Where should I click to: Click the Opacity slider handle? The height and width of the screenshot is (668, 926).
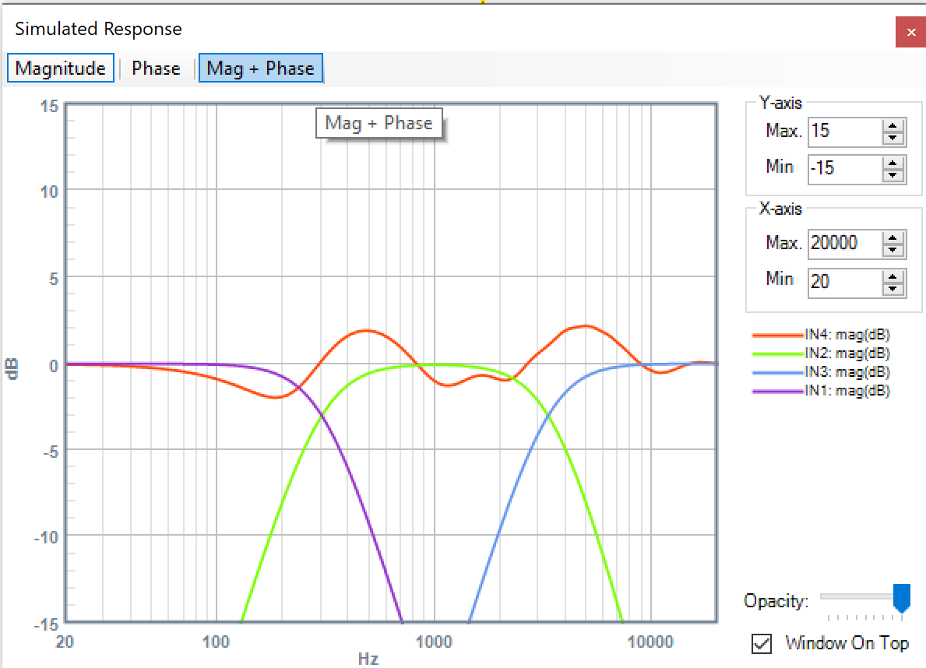click(902, 598)
